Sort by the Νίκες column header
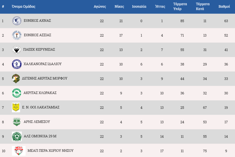 119,7
